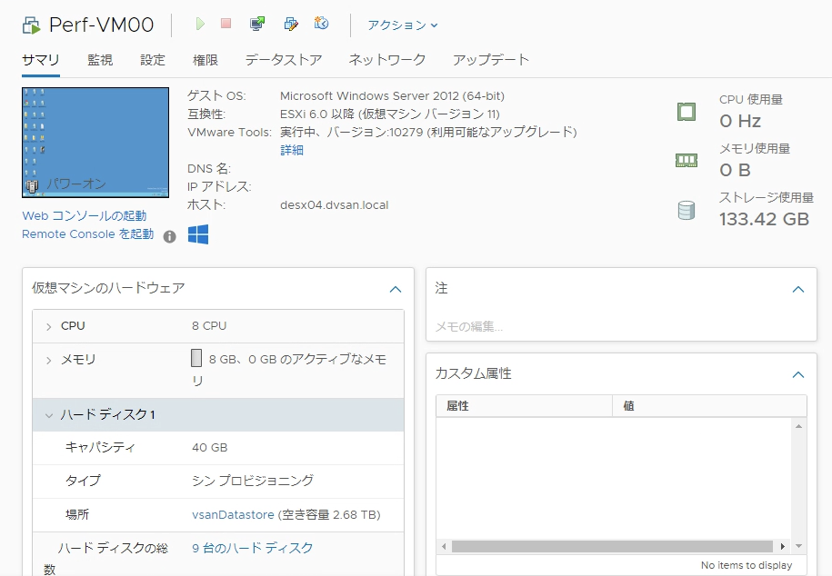Switch to the サマリ tab
The image size is (832, 576).
41,60
